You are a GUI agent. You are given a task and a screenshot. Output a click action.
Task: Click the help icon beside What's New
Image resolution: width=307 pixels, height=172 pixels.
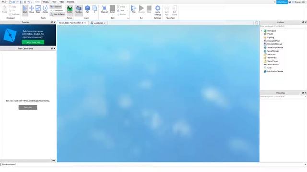290,2
